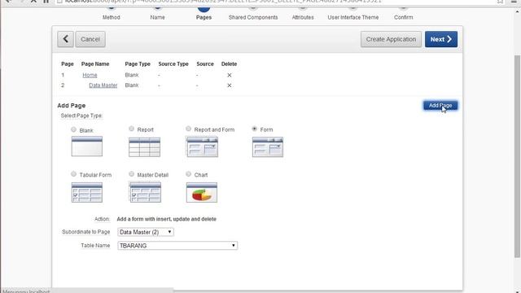This screenshot has height=293, width=521.
Task: Click the Delete column header
Action: pyautogui.click(x=229, y=63)
